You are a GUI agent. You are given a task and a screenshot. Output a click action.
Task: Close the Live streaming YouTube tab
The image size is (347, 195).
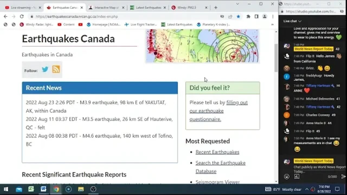40,8
